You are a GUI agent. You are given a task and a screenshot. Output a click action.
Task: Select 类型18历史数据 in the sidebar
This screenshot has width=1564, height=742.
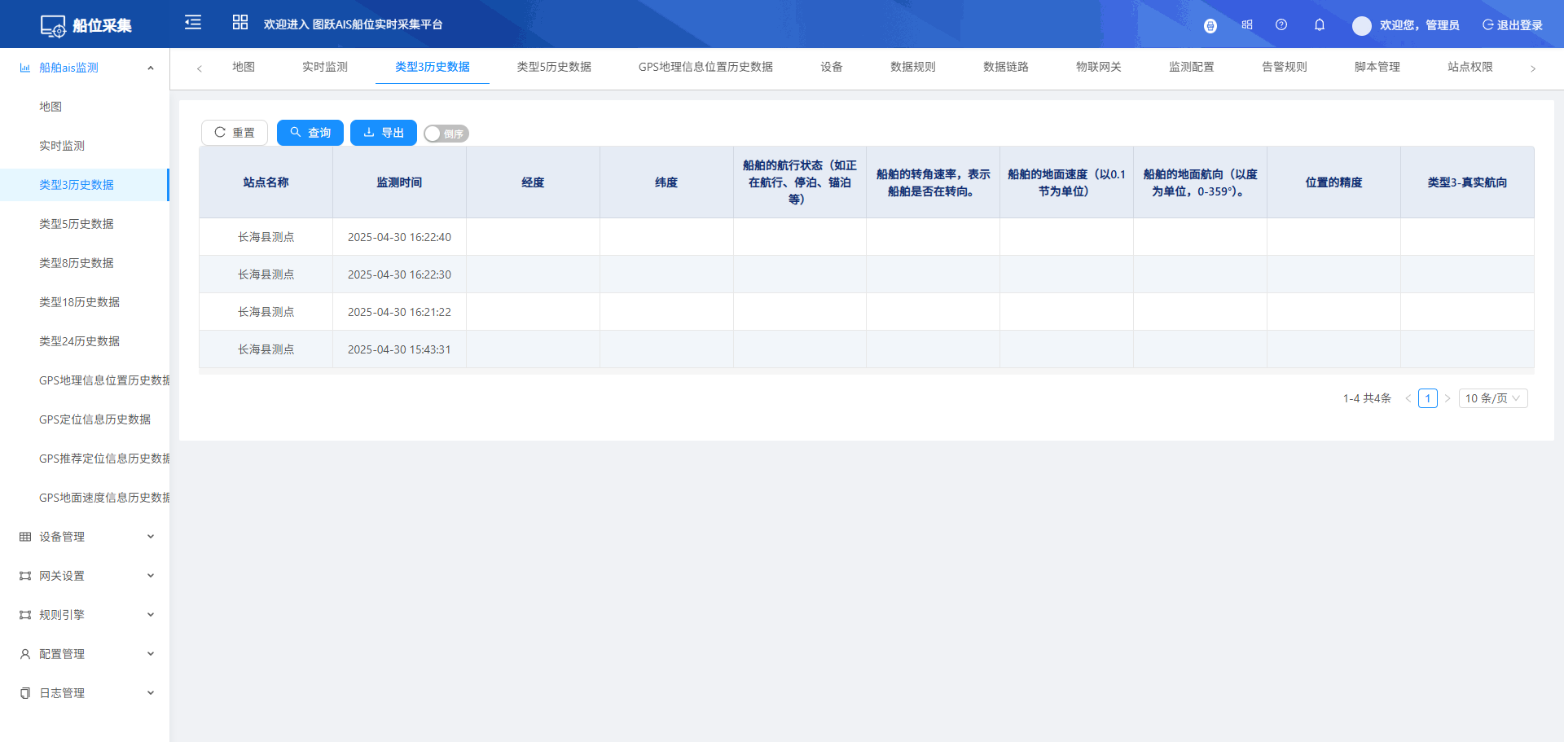point(79,302)
